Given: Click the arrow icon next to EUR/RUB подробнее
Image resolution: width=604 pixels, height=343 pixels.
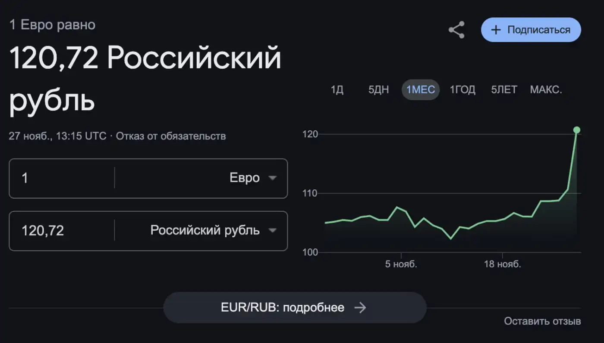Looking at the screenshot, I should pos(360,308).
